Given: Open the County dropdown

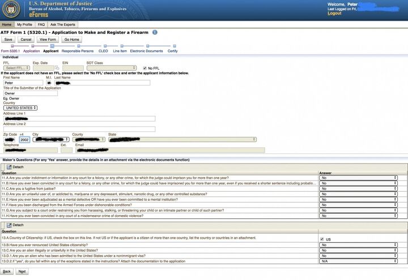Looking at the screenshot, I should pyautogui.click(x=89, y=140).
